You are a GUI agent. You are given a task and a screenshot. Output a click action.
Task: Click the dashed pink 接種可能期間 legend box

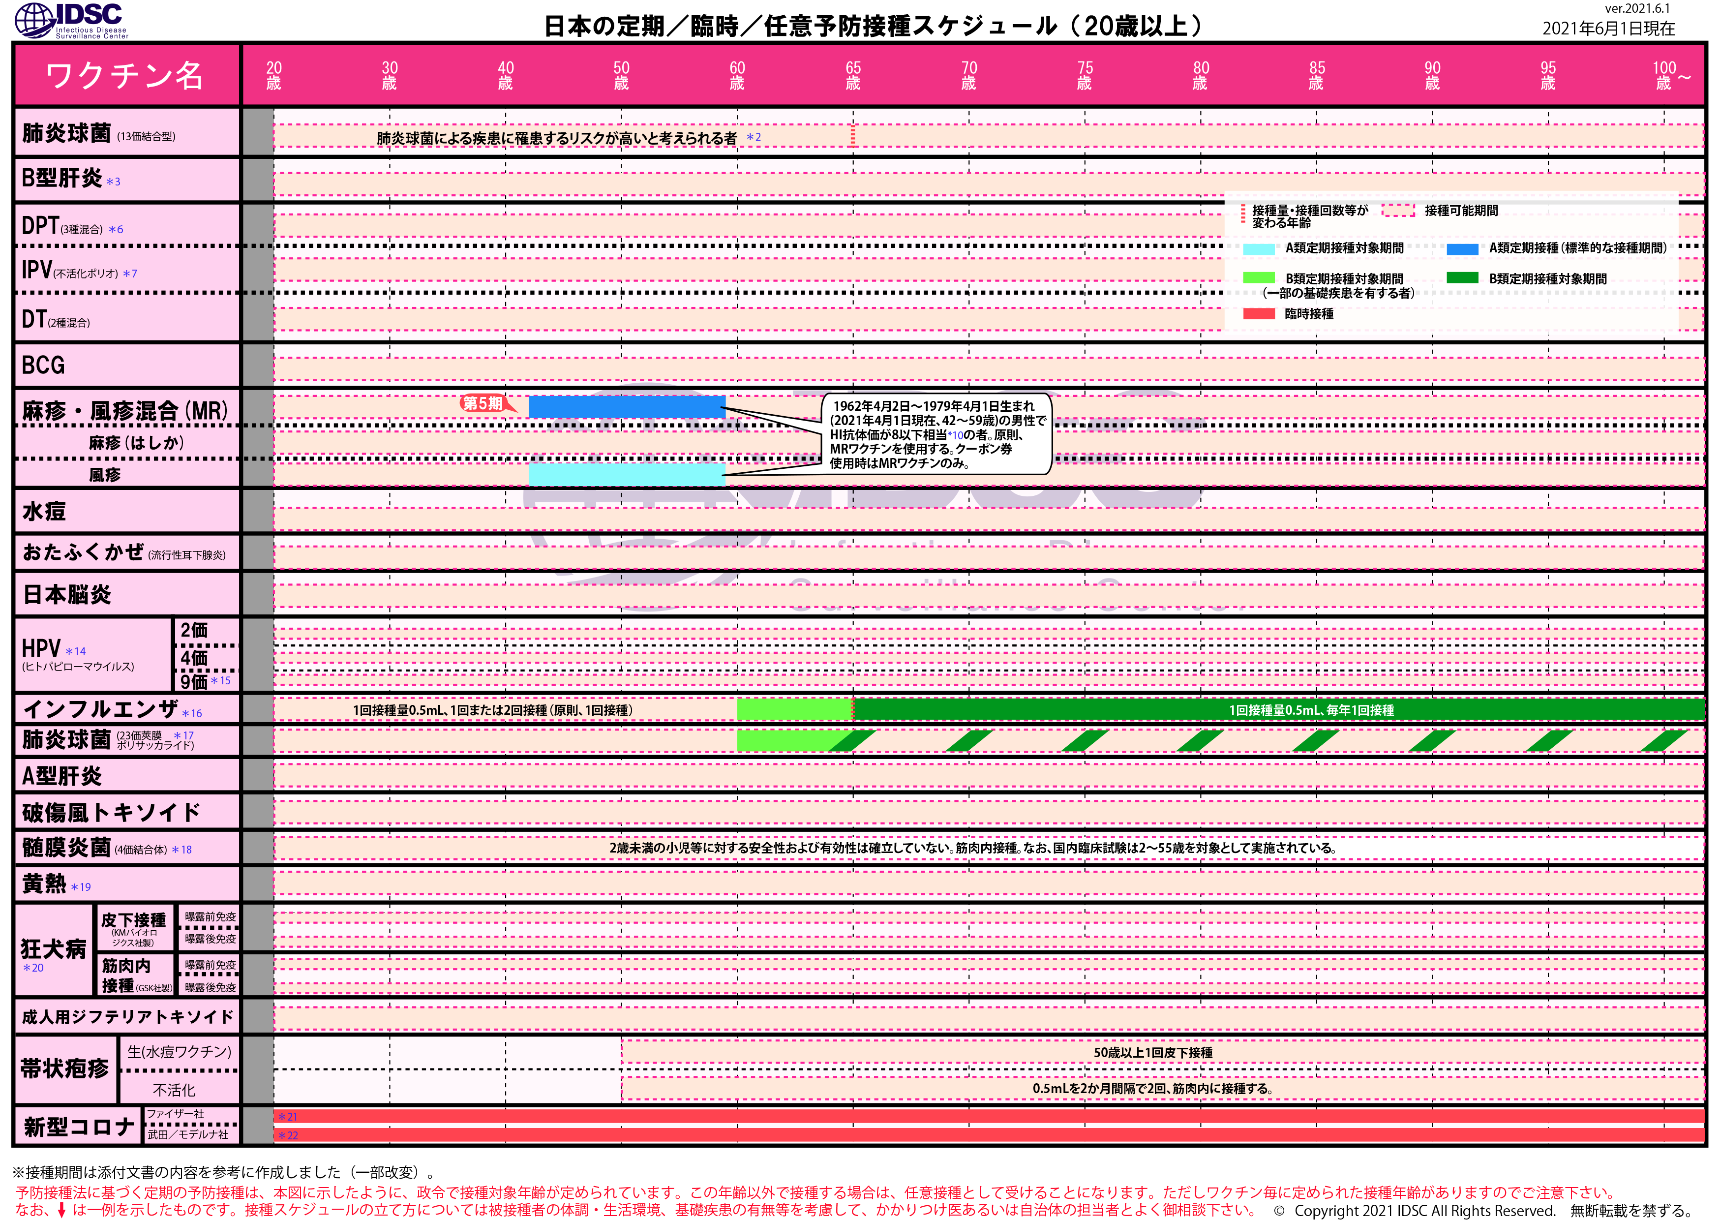tap(1398, 211)
